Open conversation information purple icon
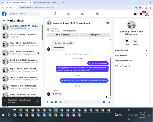 (x=108, y=23)
